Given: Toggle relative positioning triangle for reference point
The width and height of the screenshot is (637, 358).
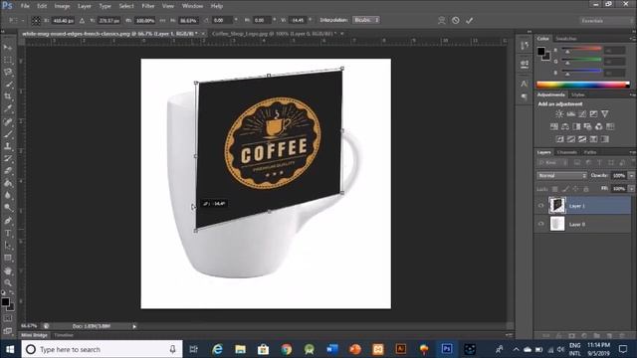Looking at the screenshot, I should (x=82, y=20).
